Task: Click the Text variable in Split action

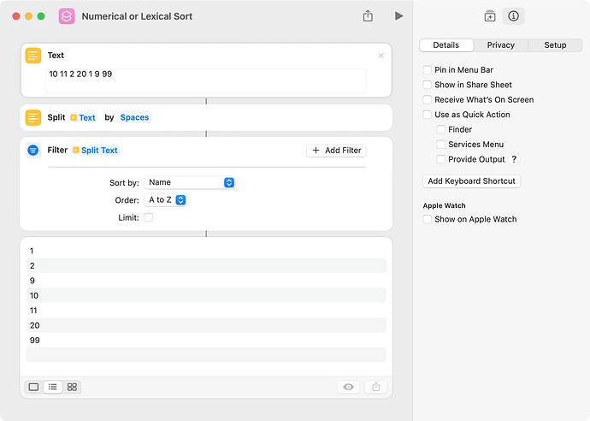Action: coord(83,117)
